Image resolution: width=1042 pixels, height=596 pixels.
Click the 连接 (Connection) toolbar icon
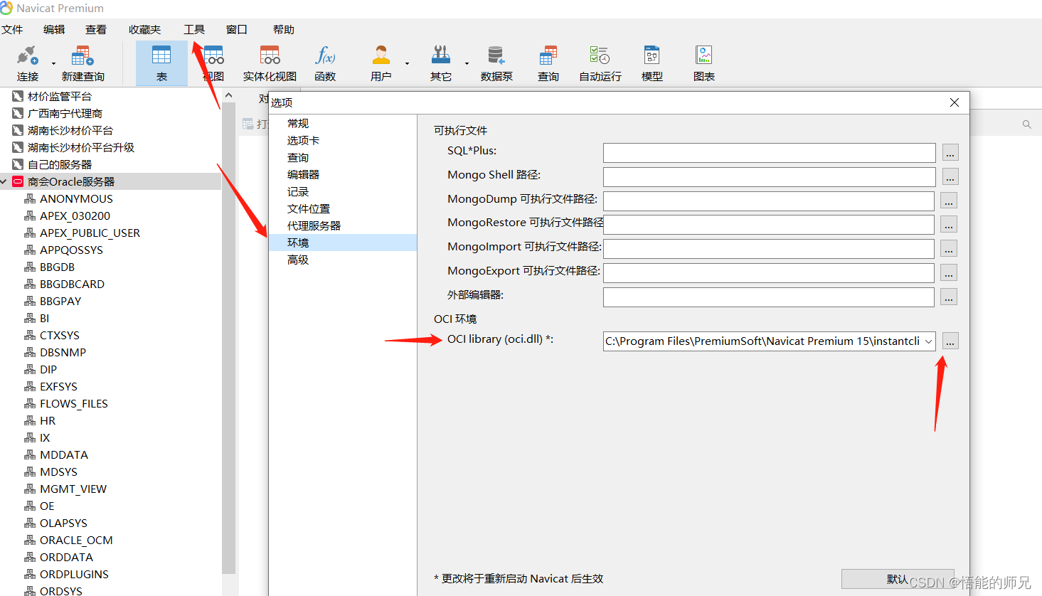(x=27, y=63)
